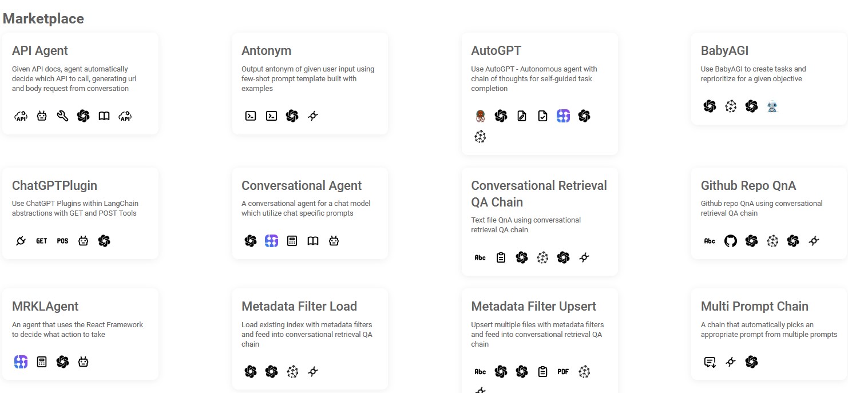Screen dimensions: 848x393
Task: Click the purple icon in MRKLAgent card
Action: tap(21, 362)
